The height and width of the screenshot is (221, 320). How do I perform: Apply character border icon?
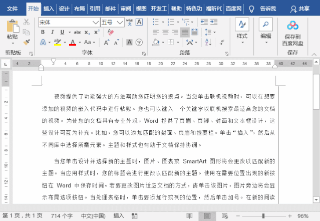click(139, 22)
